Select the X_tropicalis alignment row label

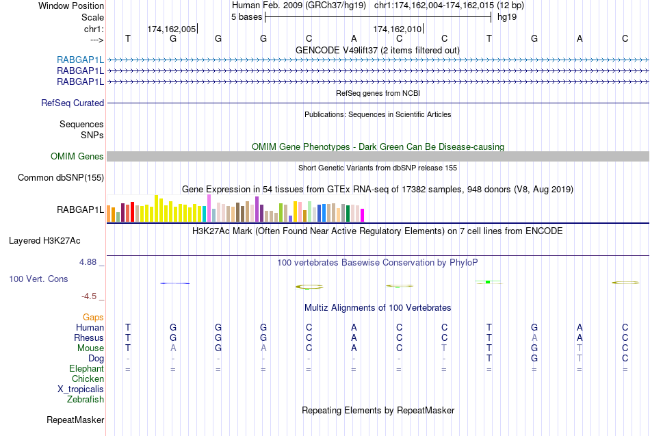[x=81, y=389]
